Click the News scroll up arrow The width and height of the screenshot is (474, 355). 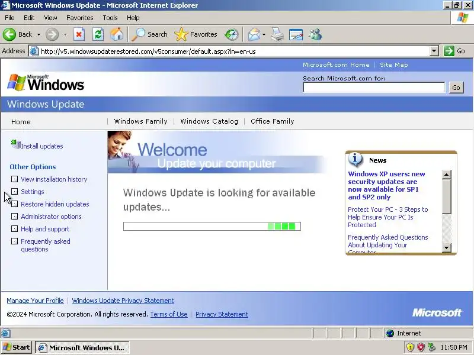click(x=447, y=175)
